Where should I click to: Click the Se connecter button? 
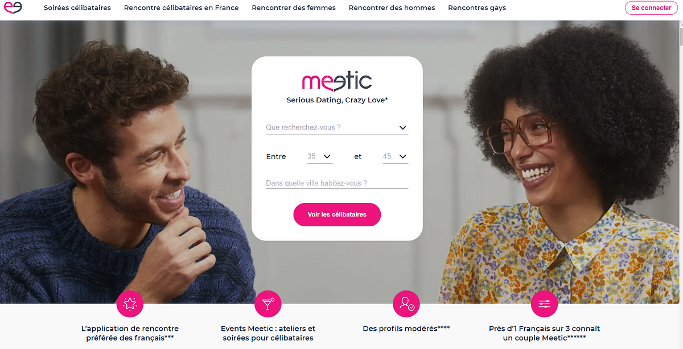click(651, 8)
